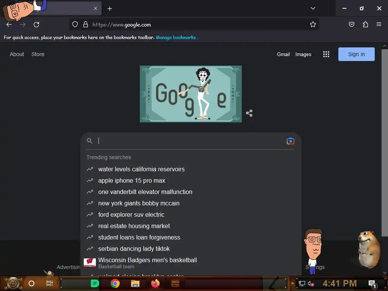Click the Wisconsin Badgers team logo
The image size is (388, 291).
[x=90, y=263]
